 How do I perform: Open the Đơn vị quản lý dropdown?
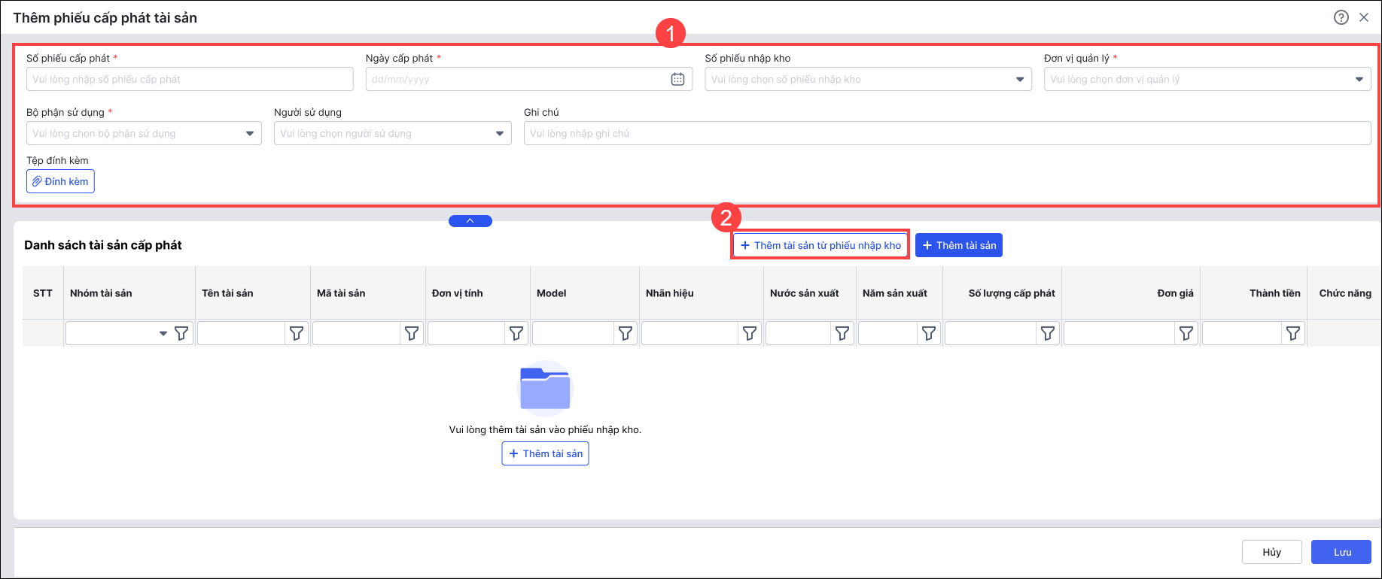click(1359, 80)
